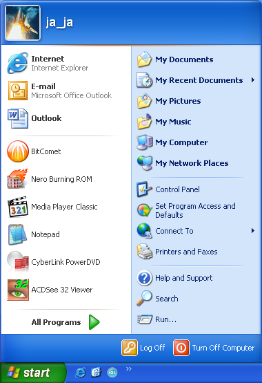Screen dimensions: 262x383
Task: Click the green start button
Action: tap(32, 373)
